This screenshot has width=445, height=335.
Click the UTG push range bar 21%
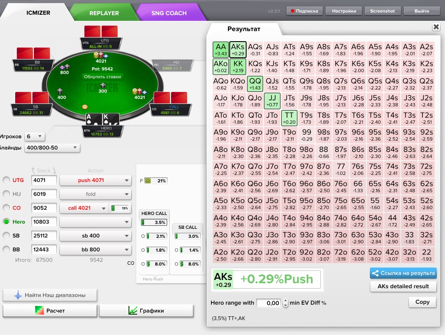pos(156,181)
